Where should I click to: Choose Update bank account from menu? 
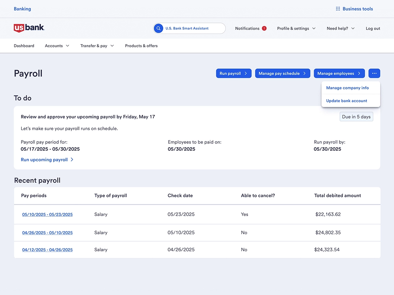click(x=347, y=101)
